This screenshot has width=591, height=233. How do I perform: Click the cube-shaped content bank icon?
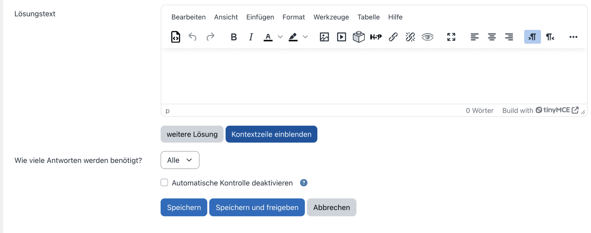[x=359, y=37]
